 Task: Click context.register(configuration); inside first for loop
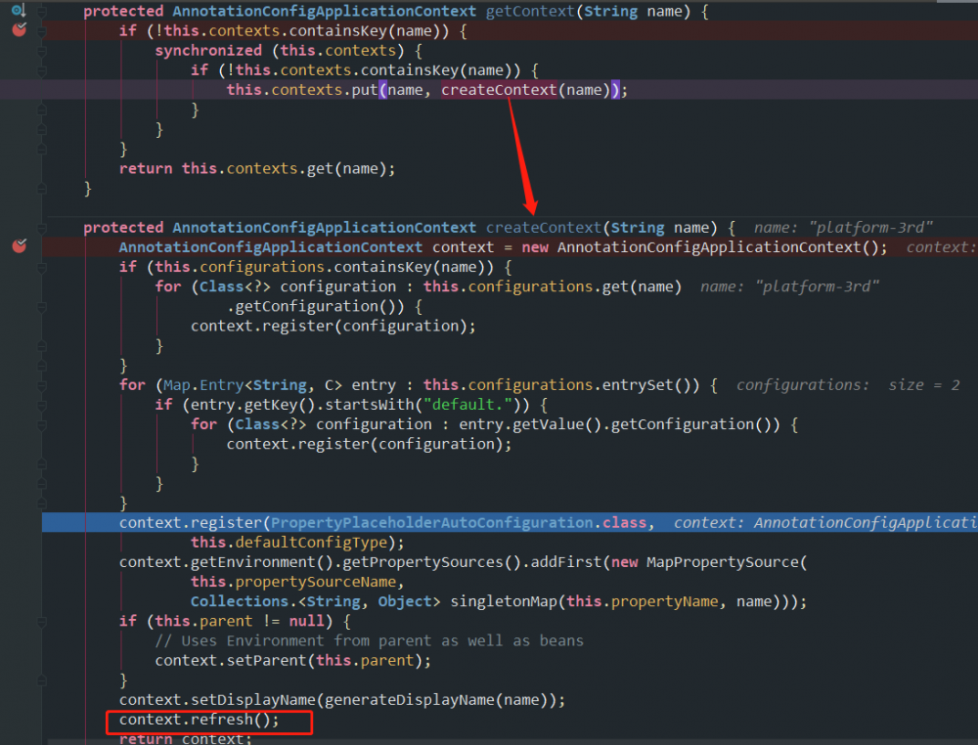coord(333,326)
